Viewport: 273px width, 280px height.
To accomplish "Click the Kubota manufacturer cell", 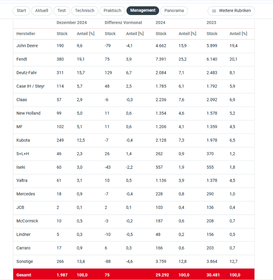I will click(x=23, y=140).
